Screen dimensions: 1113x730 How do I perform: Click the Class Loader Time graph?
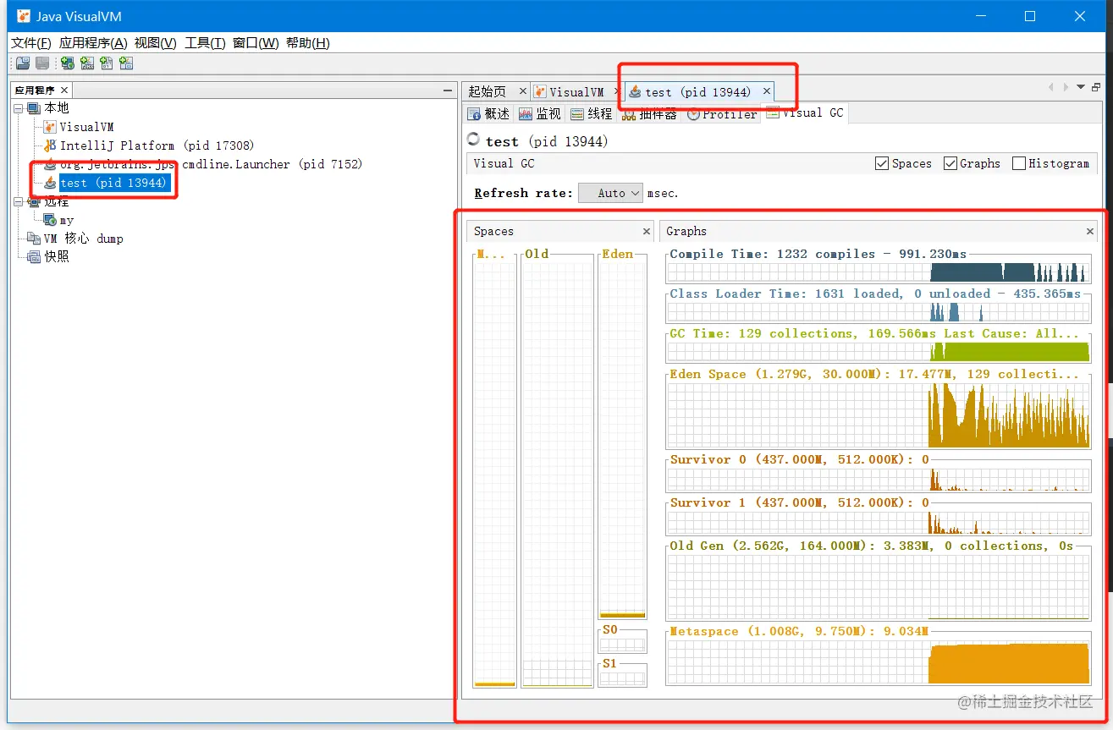pyautogui.click(x=879, y=312)
